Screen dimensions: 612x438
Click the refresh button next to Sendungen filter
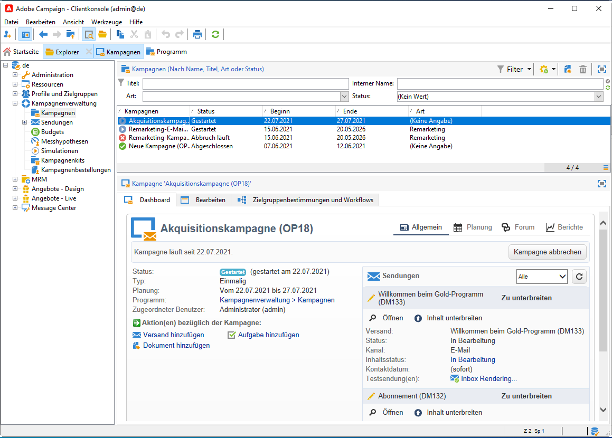(579, 277)
